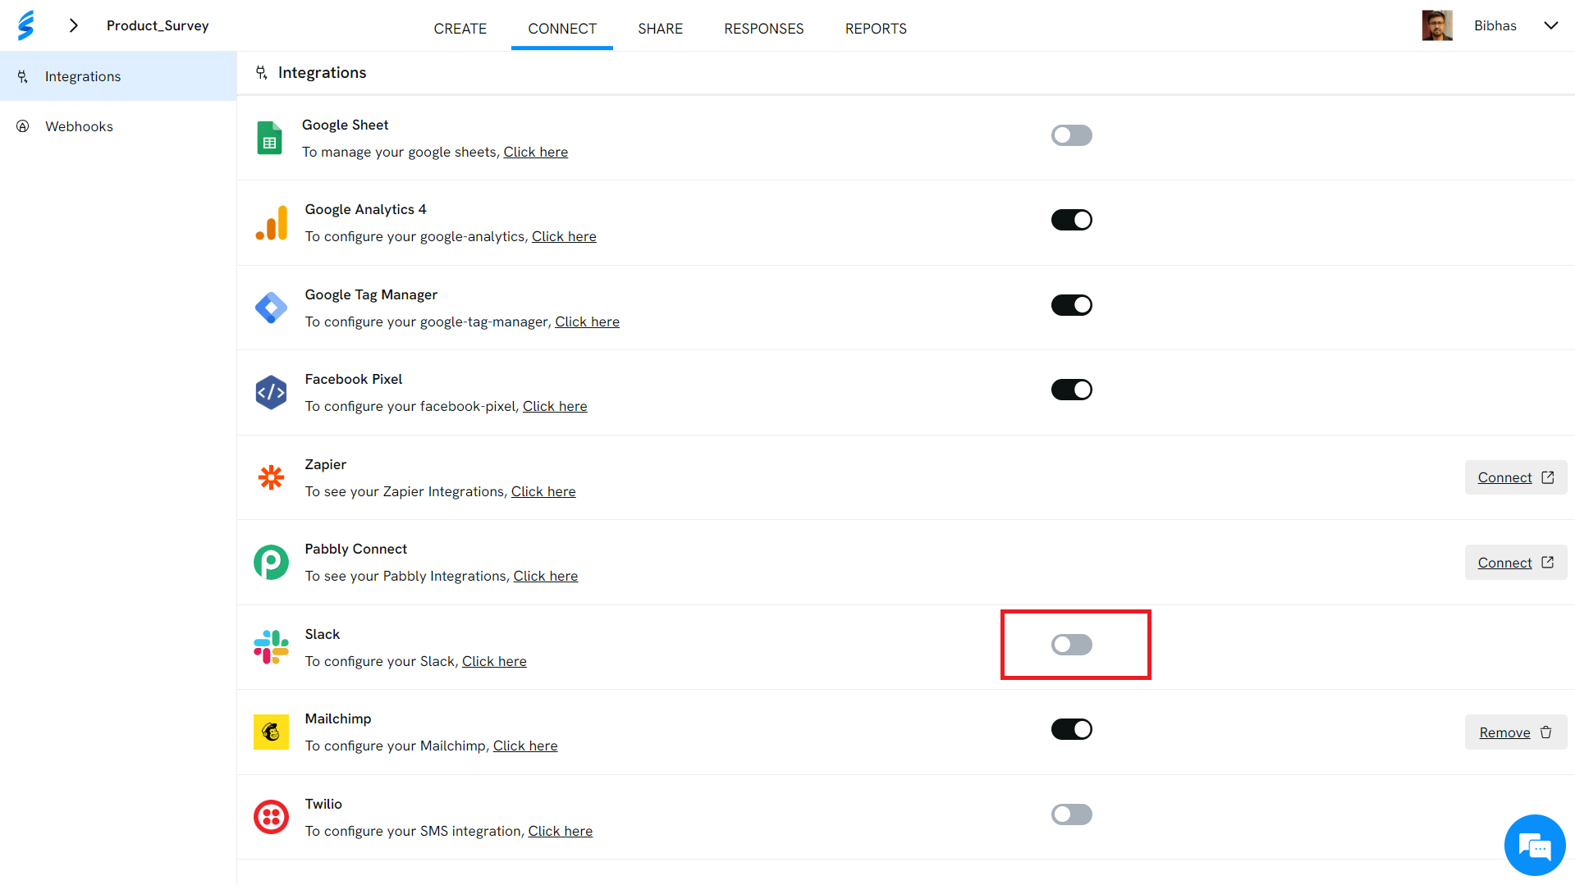Select Integrations in the sidebar

[118, 76]
